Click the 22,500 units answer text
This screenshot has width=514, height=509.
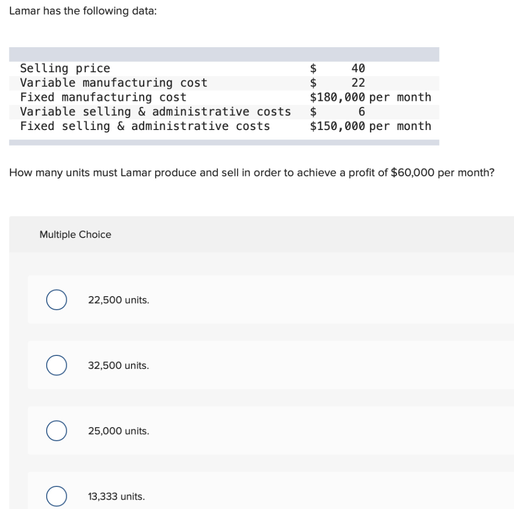coord(118,300)
